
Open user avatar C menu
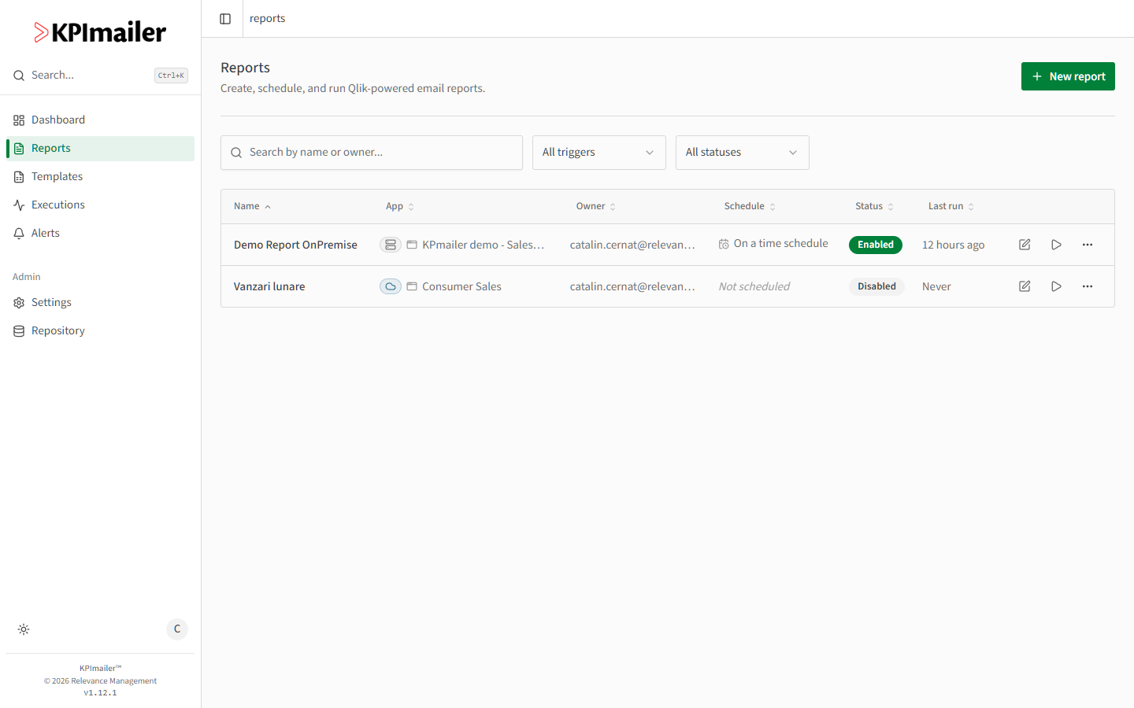pos(177,629)
